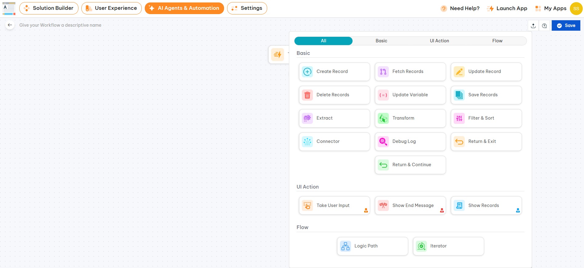584x268 pixels.
Task: Add a Save Records action
Action: pos(486,95)
